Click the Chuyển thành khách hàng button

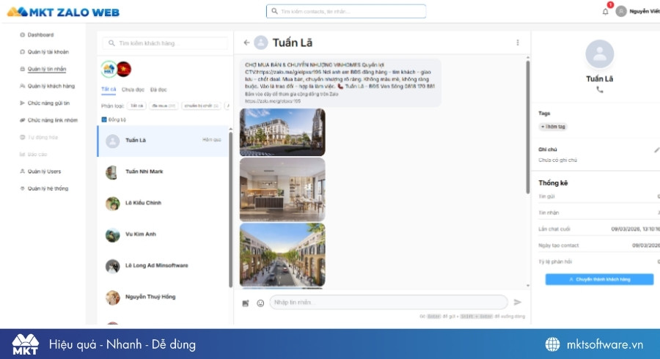coord(599,279)
